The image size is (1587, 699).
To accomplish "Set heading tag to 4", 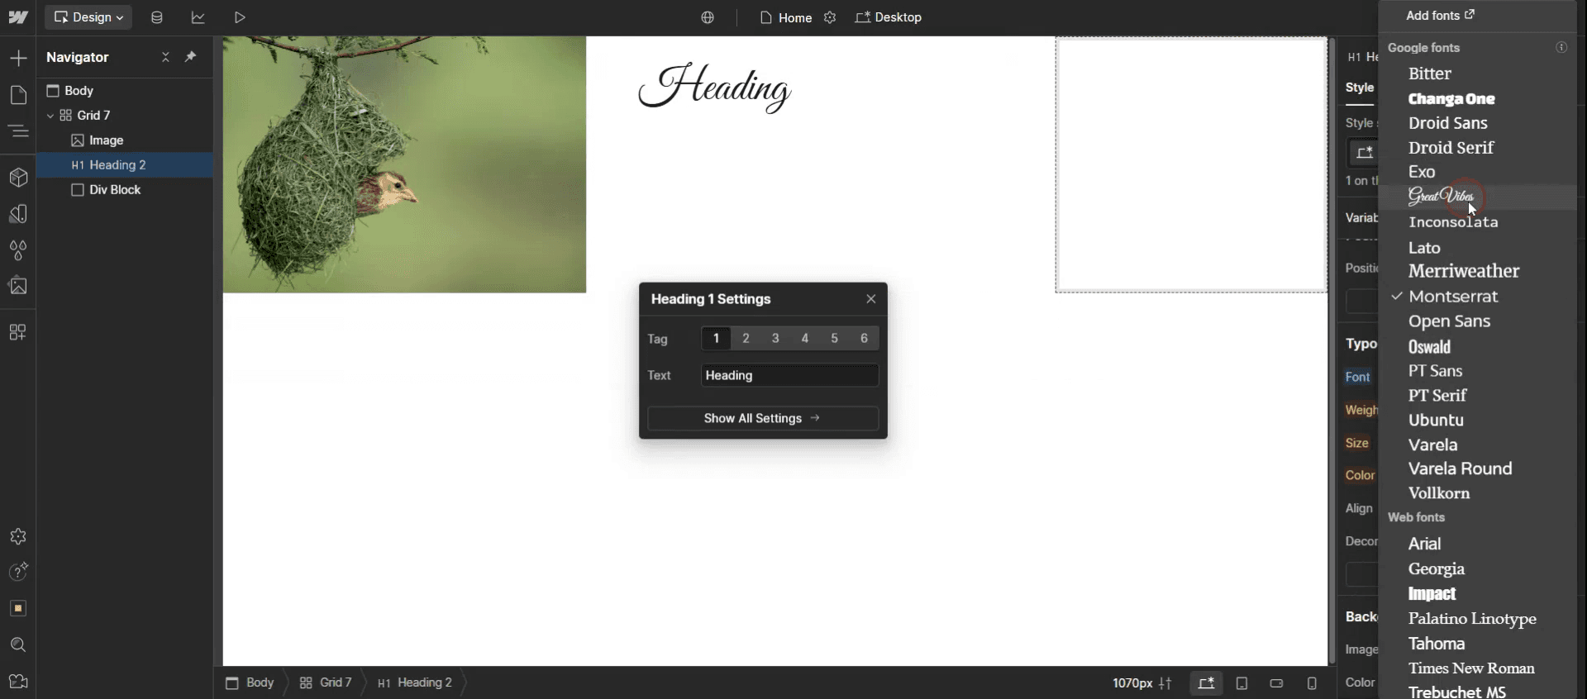I will (805, 339).
